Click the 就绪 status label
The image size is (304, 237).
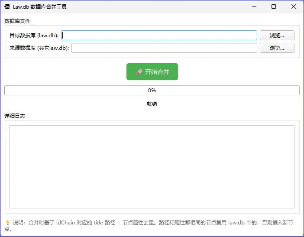click(x=152, y=104)
